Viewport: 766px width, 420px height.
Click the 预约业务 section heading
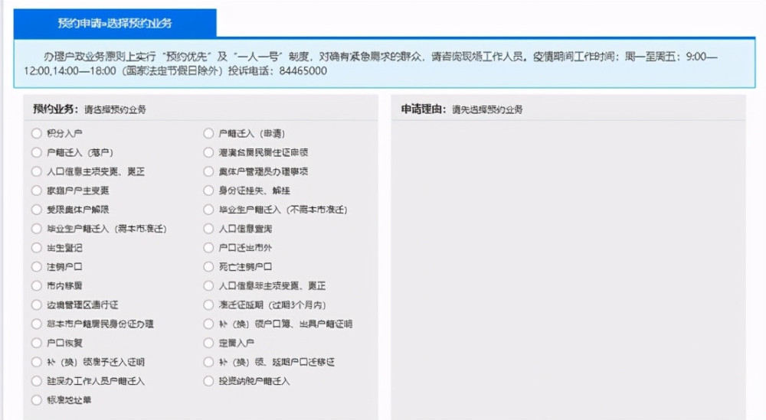[x=55, y=109]
